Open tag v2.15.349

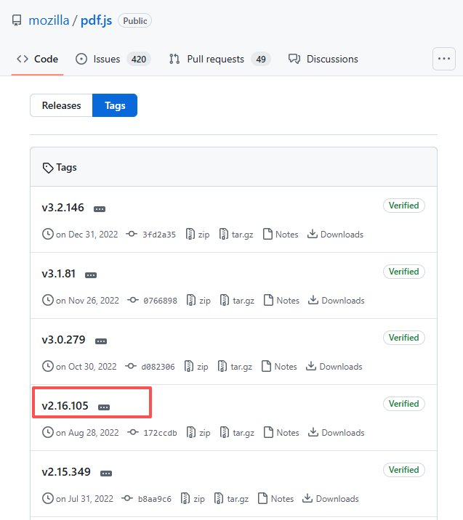(66, 471)
